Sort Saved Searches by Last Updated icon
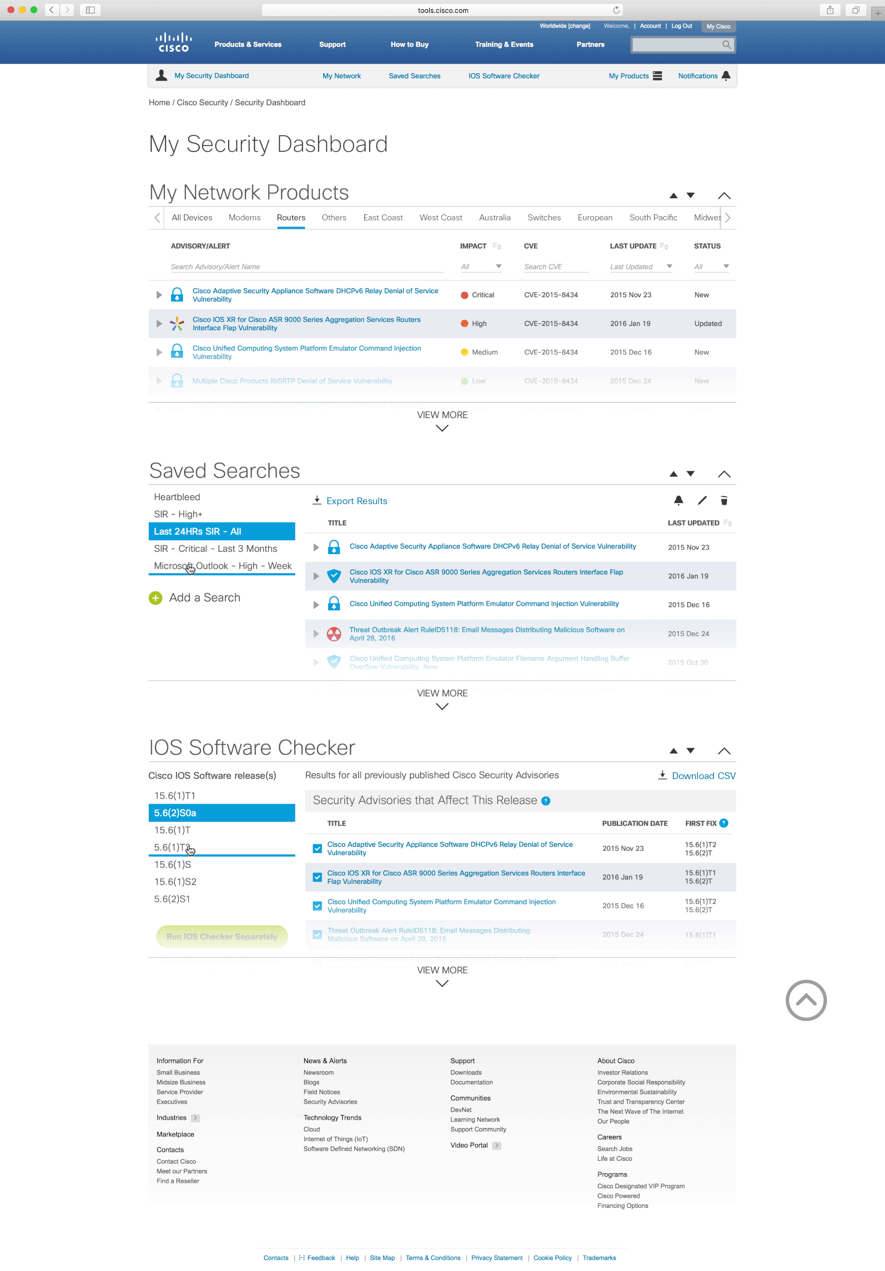The width and height of the screenshot is (885, 1271). pyautogui.click(x=728, y=523)
